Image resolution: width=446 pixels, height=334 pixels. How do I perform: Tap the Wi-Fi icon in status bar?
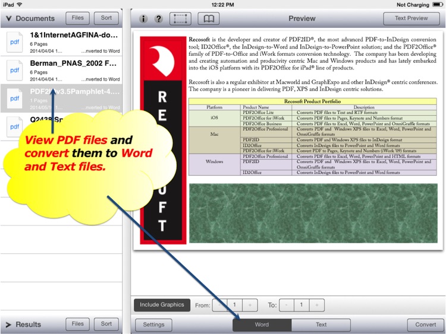(20, 5)
